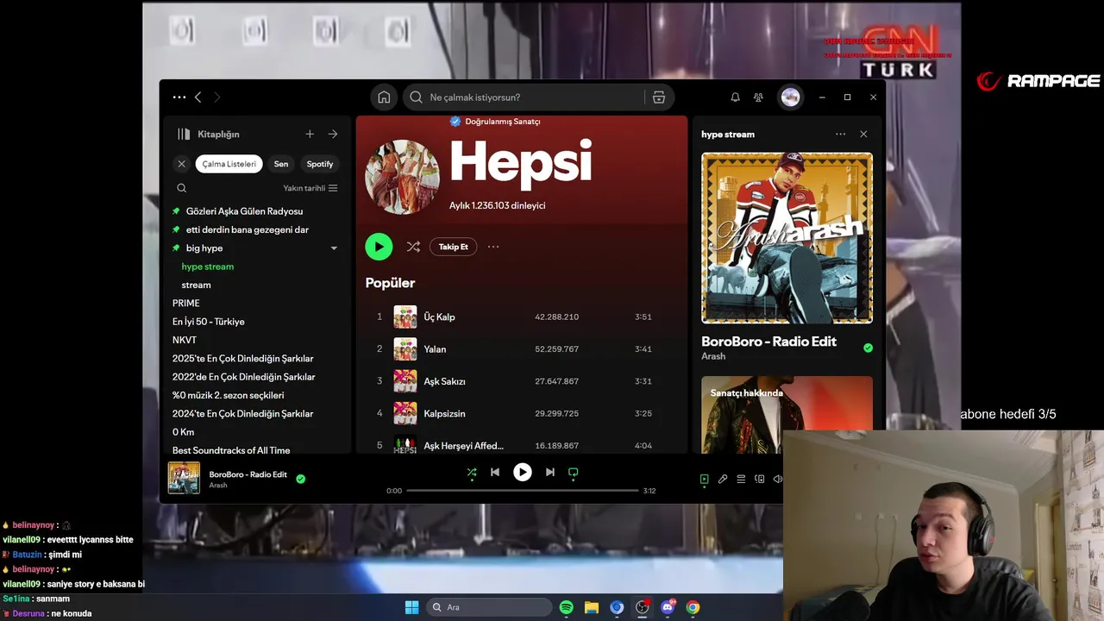1104x621 pixels.
Task: Open the stream playlist in library
Action: point(197,285)
